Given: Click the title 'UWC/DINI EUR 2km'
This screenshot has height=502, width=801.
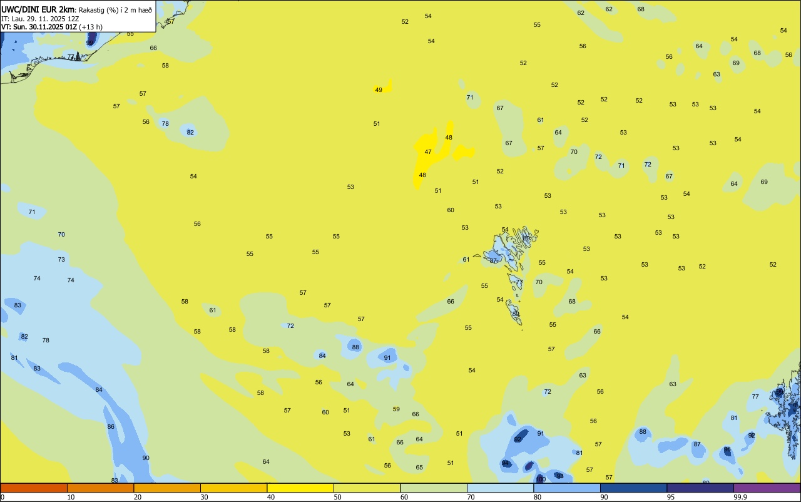Looking at the screenshot, I should [38, 9].
